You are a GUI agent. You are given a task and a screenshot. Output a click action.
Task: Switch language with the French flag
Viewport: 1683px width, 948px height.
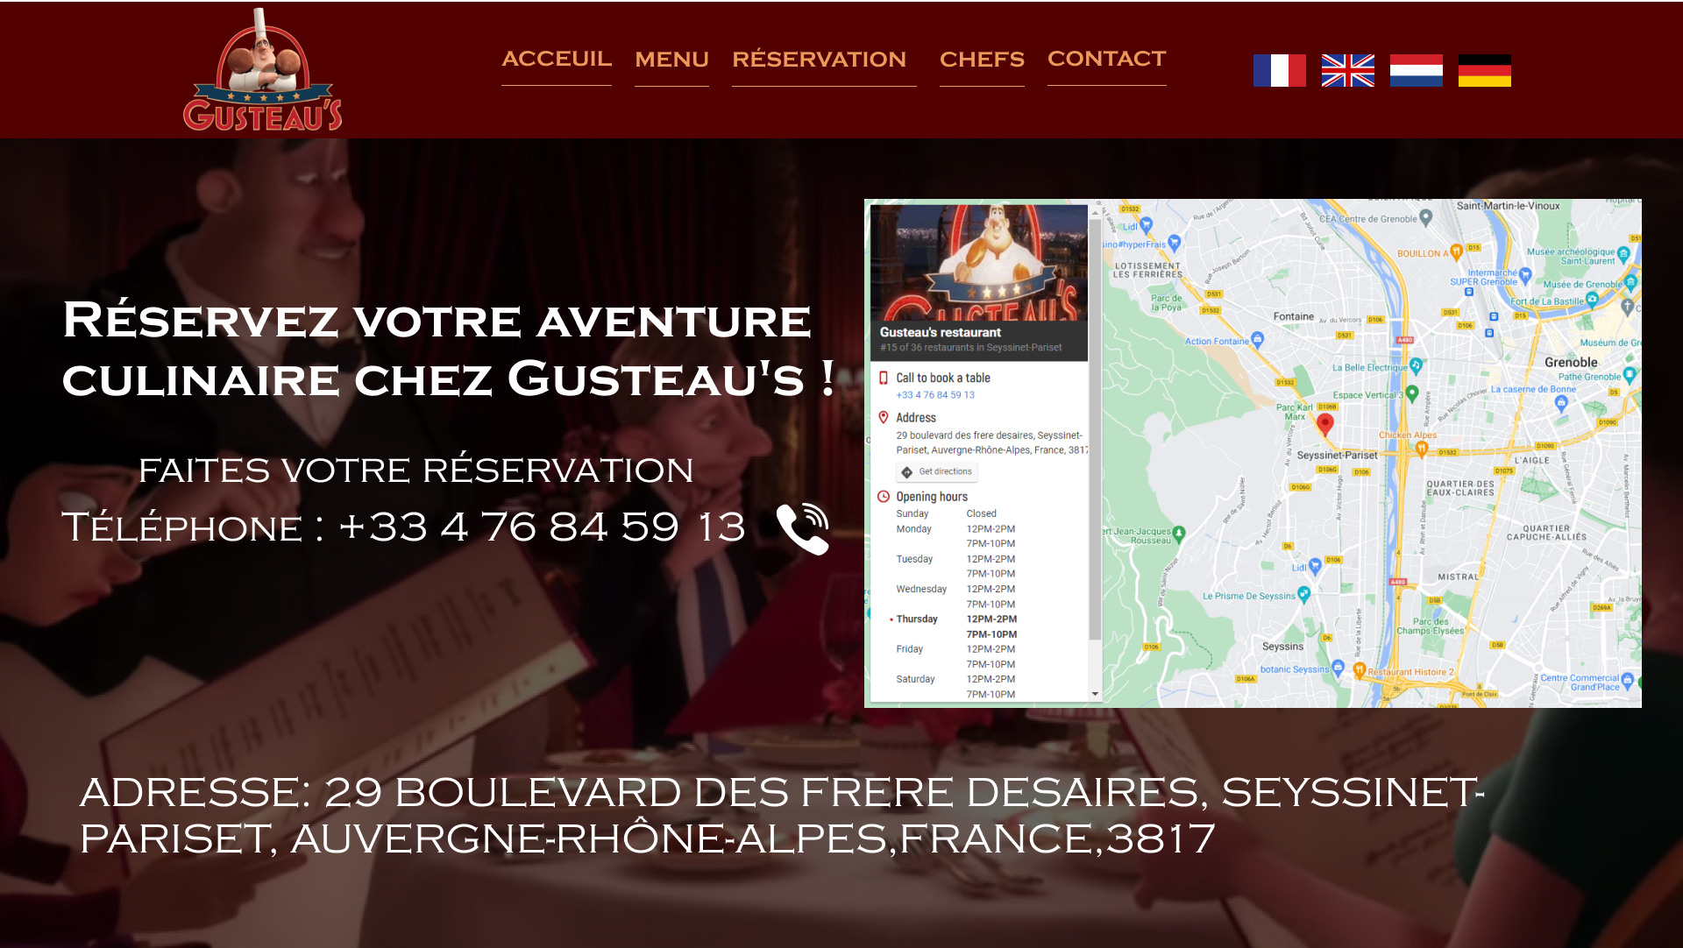1279,71
